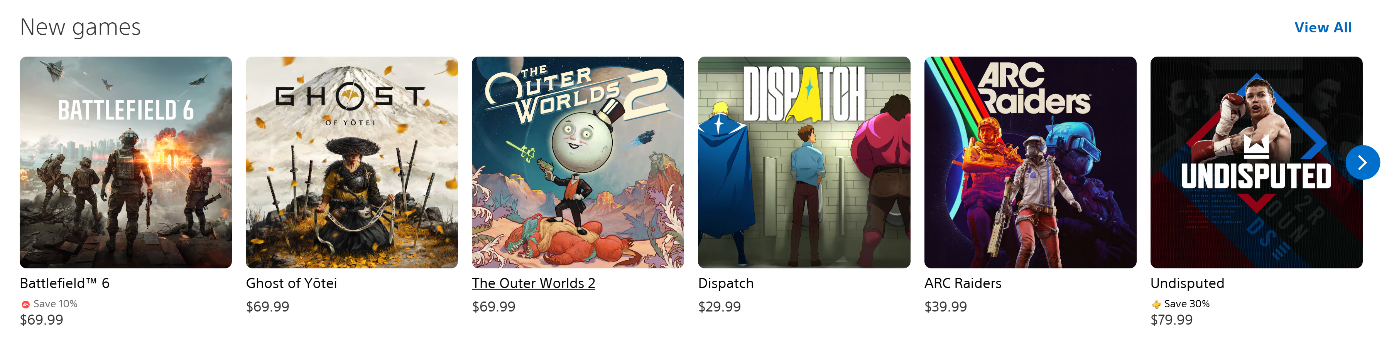This screenshot has width=1394, height=350.
Task: Select the Battlefield 6 cover art
Action: click(125, 162)
